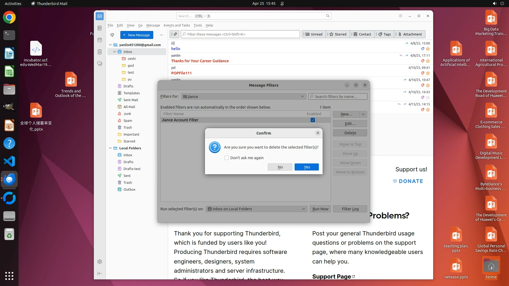Click No in the Confirm dialog

tap(280, 167)
